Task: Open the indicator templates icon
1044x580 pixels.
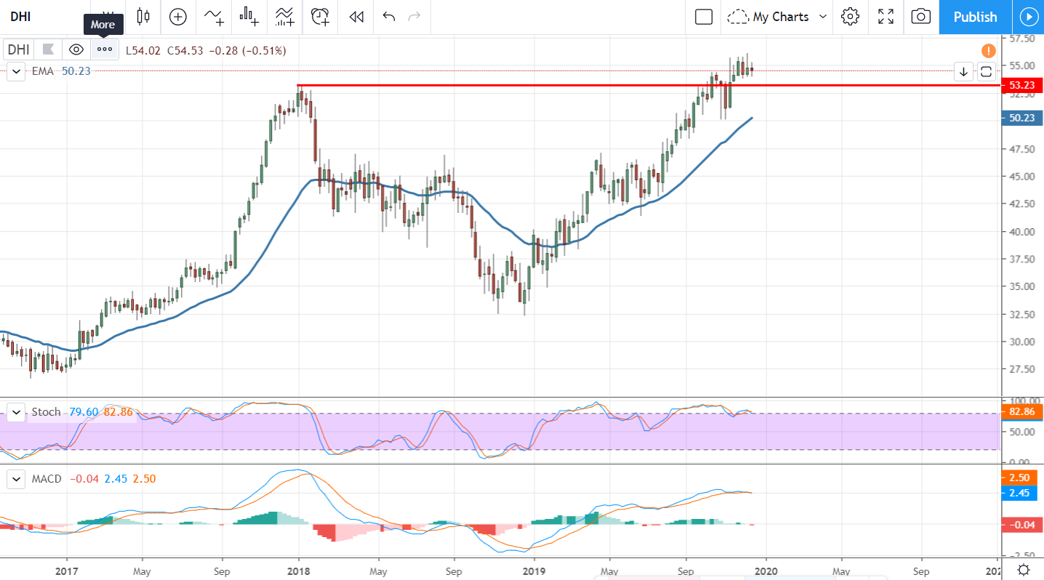Action: pos(285,17)
